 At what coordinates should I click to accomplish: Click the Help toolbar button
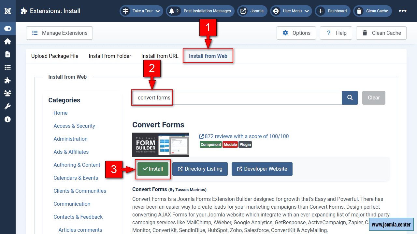click(336, 33)
